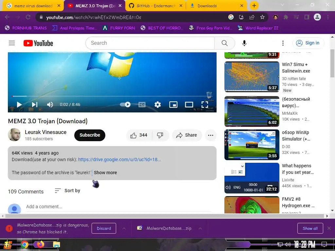
Task: Close the downloads bar
Action: [329, 228]
